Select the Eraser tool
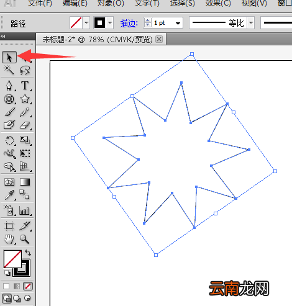This screenshot has width=292, height=306. coord(25,125)
